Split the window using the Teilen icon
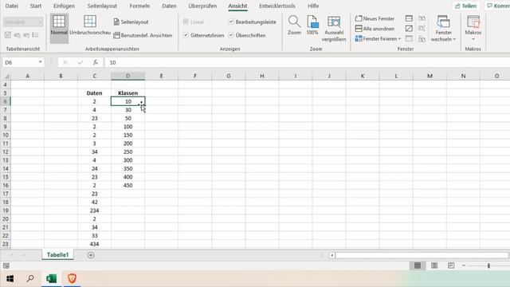 (x=409, y=18)
